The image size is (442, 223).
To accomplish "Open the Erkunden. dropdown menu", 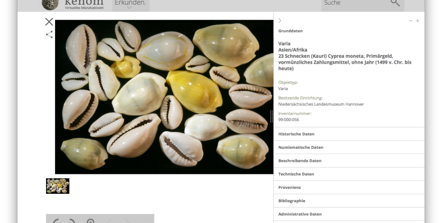I will pyautogui.click(x=131, y=5).
